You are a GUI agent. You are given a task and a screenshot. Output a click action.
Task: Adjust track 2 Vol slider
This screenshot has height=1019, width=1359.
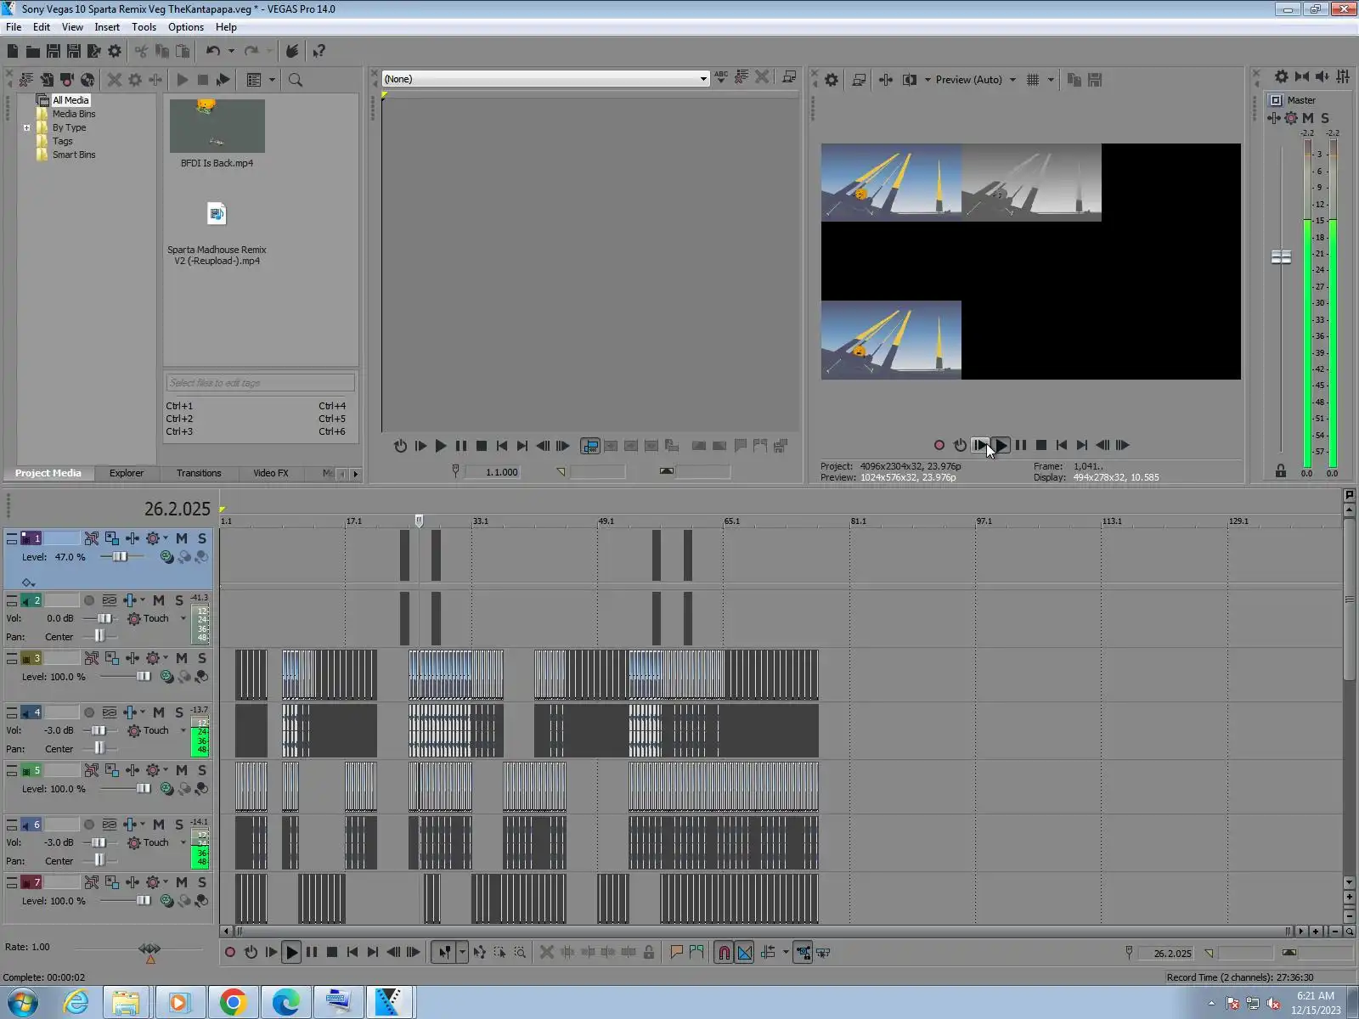(104, 619)
